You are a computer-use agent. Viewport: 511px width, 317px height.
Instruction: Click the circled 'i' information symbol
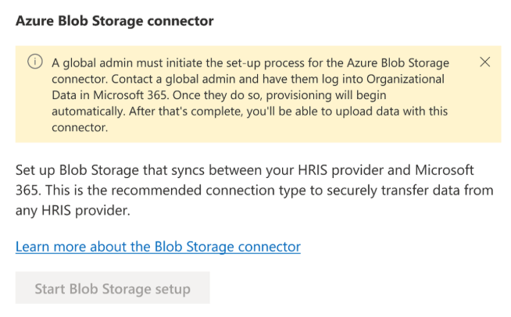pyautogui.click(x=35, y=63)
